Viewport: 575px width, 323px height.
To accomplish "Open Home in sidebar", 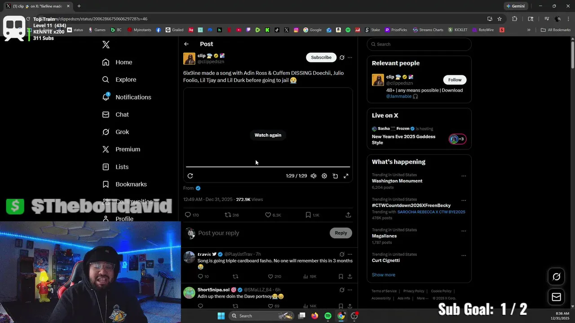I will pyautogui.click(x=117, y=62).
